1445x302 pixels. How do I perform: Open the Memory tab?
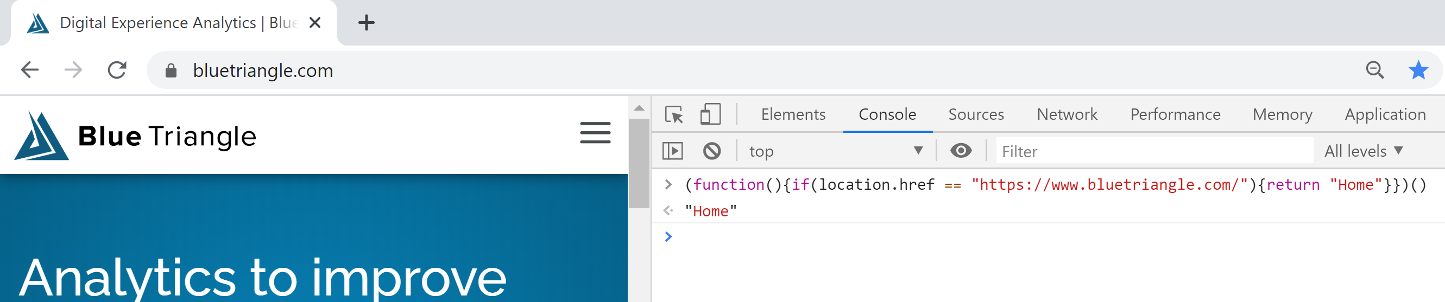[x=1282, y=114]
